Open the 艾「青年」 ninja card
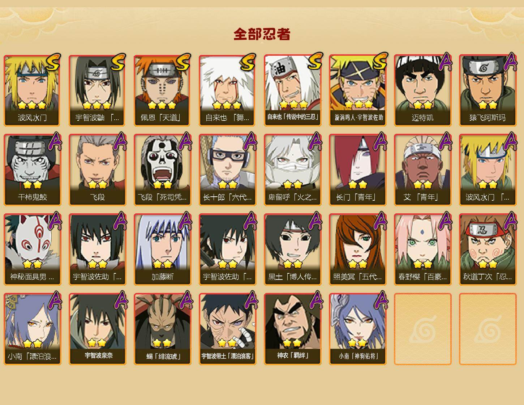524x405 pixels. 423,170
